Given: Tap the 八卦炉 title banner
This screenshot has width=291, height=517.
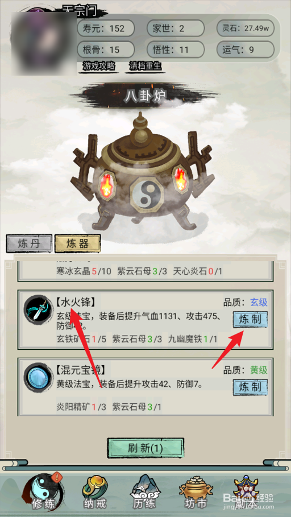Looking at the screenshot, I should tap(145, 96).
